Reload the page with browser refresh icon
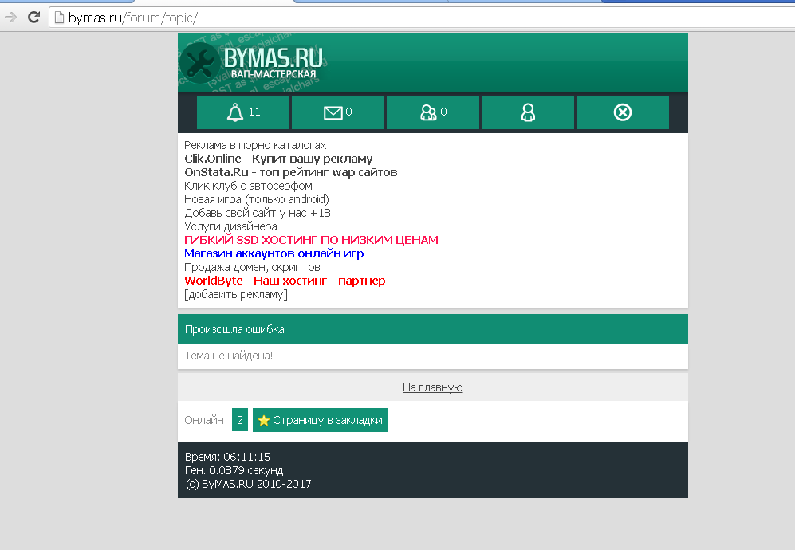The width and height of the screenshot is (795, 550). [x=33, y=17]
